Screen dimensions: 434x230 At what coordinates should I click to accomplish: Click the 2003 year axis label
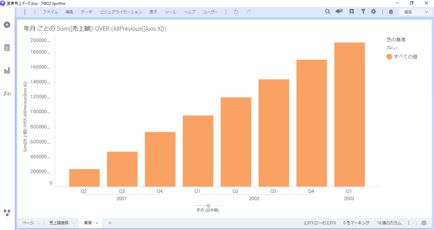(x=349, y=199)
